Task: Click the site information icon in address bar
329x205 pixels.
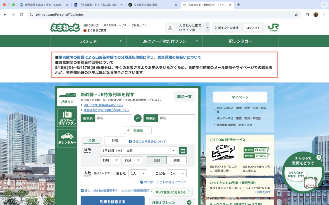Action: point(31,15)
